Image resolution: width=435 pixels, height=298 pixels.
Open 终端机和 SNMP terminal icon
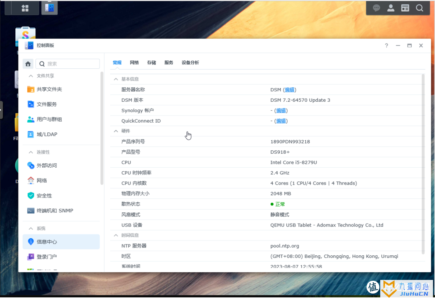[x=31, y=210]
